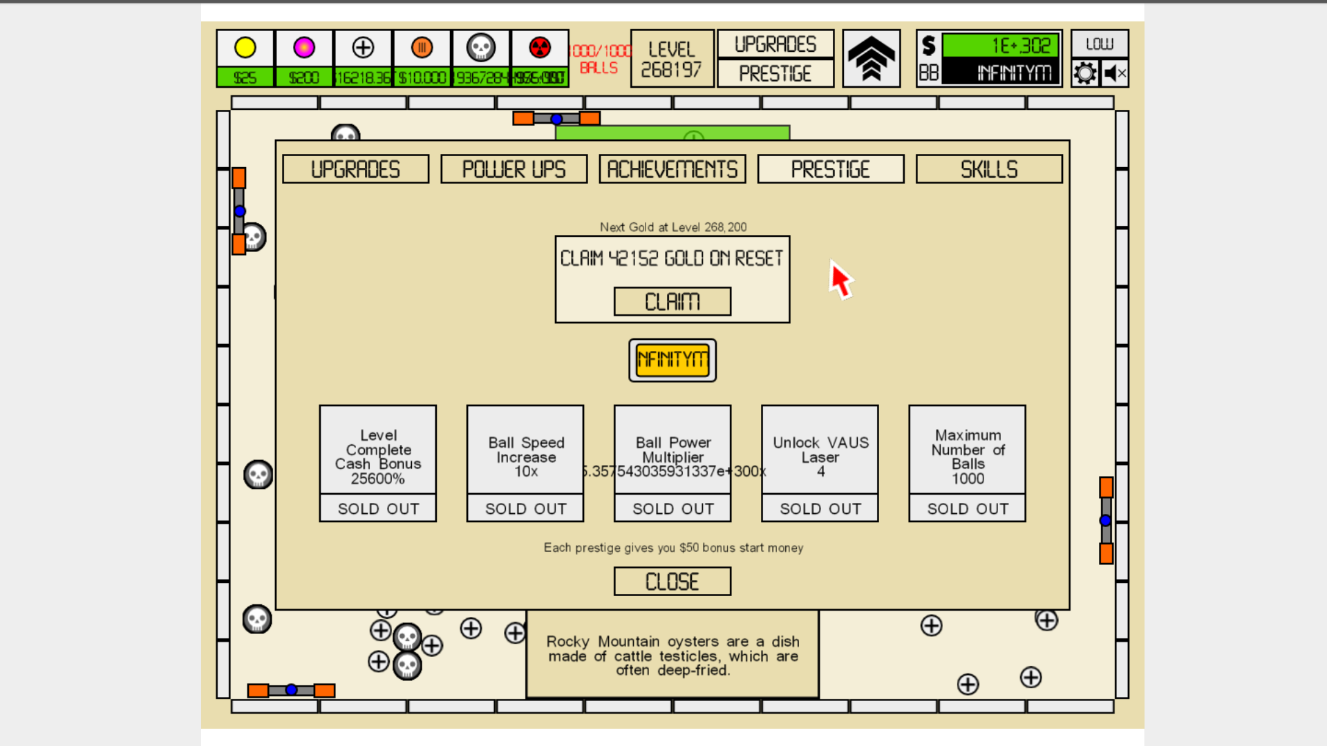The image size is (1327, 746).
Task: Click the yellow ball icon in toolbar
Action: click(x=246, y=46)
